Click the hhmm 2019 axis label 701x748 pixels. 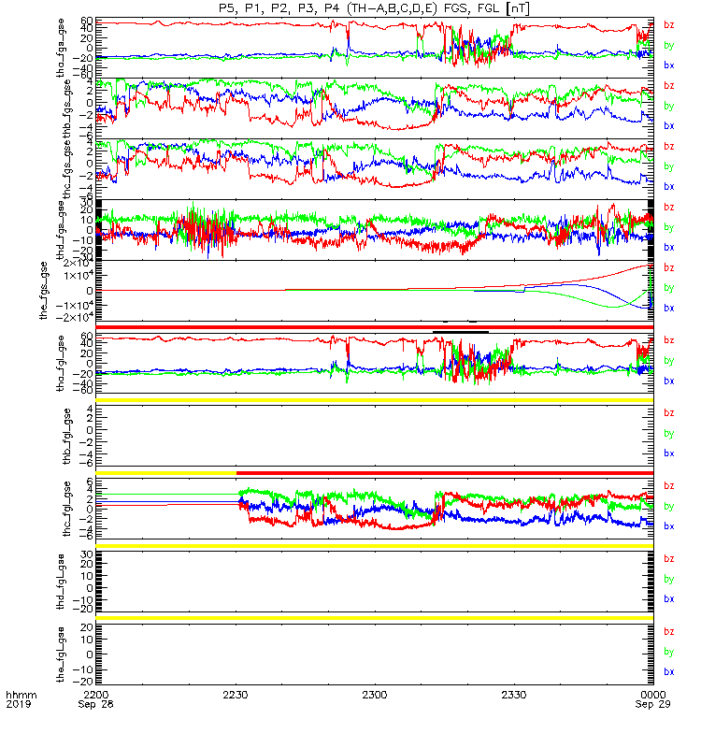21,699
